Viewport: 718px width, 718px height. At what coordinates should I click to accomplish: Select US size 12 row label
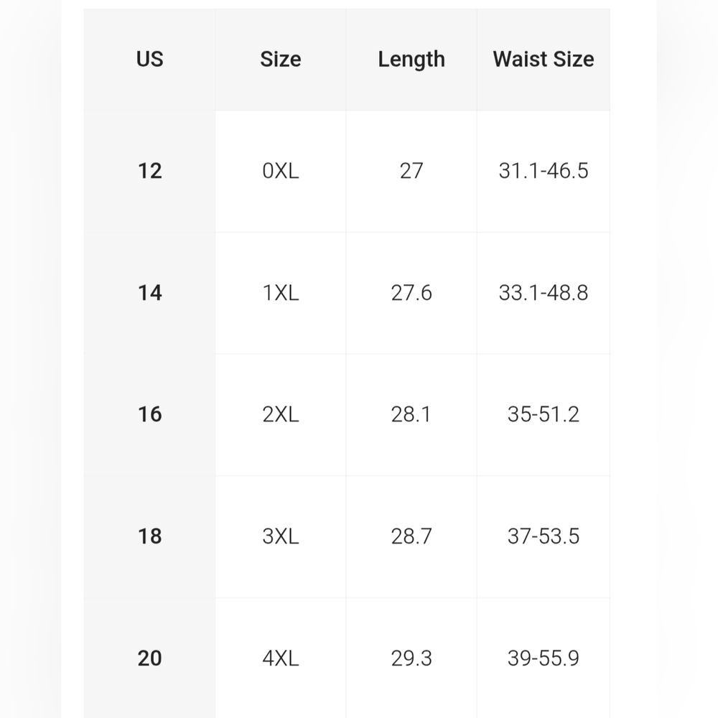[x=150, y=172]
